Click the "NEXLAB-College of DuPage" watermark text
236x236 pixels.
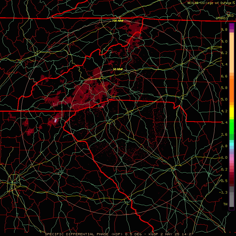click(209, 3)
